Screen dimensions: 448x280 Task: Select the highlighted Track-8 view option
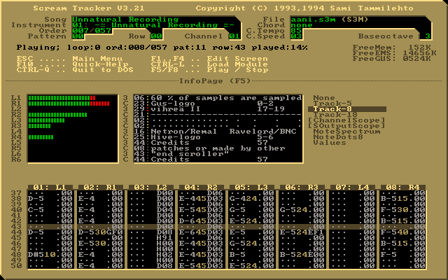coord(347,109)
